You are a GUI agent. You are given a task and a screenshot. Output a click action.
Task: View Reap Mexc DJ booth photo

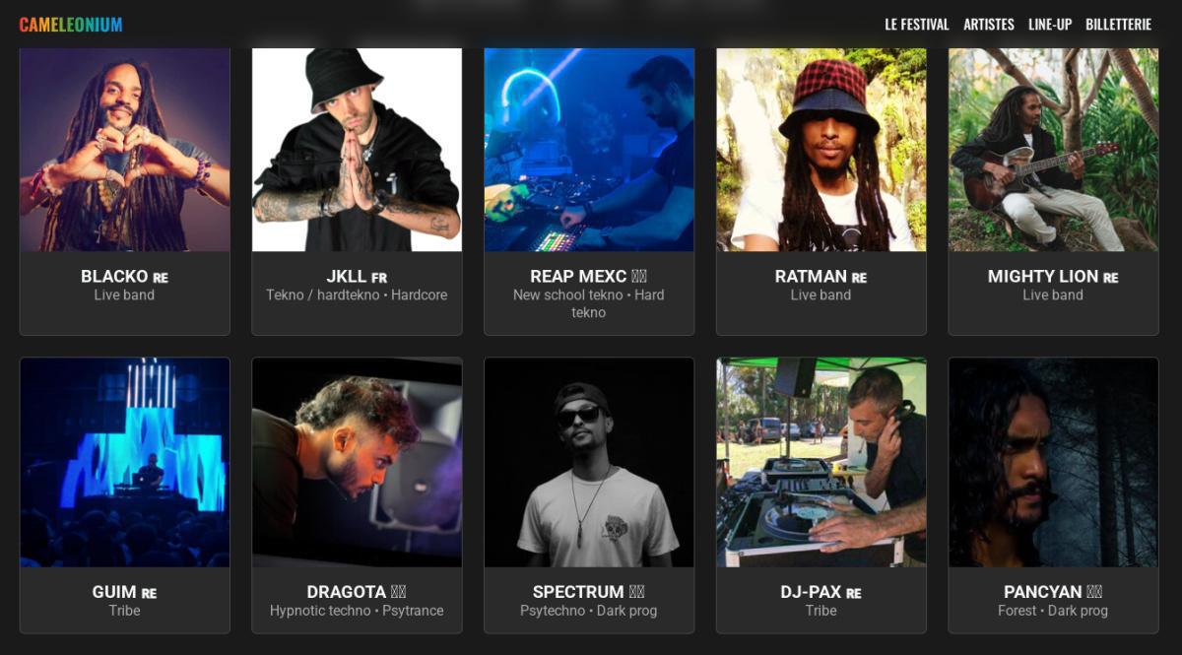589,150
